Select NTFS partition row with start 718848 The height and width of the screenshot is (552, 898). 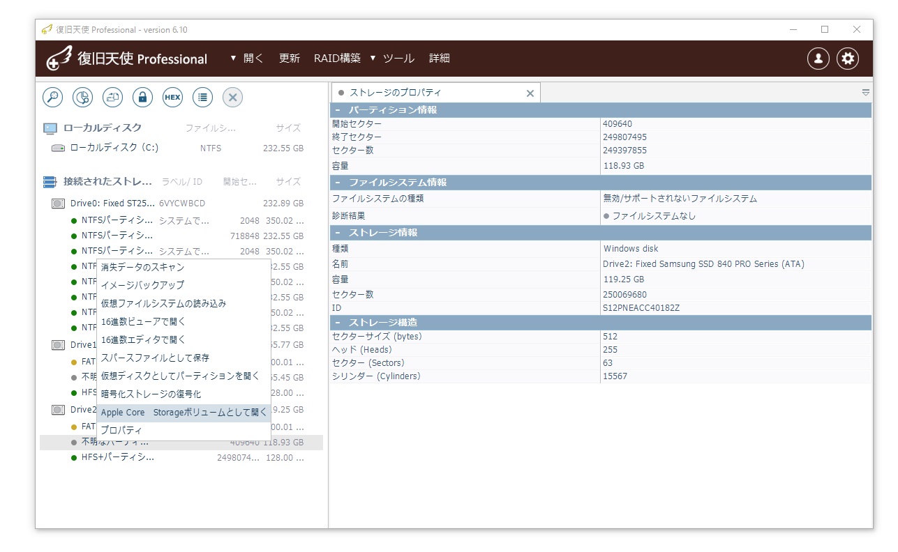[181, 236]
